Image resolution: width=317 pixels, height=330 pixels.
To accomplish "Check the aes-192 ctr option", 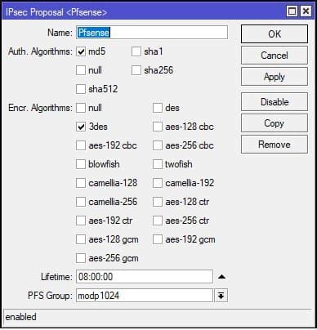I will click(x=81, y=221).
